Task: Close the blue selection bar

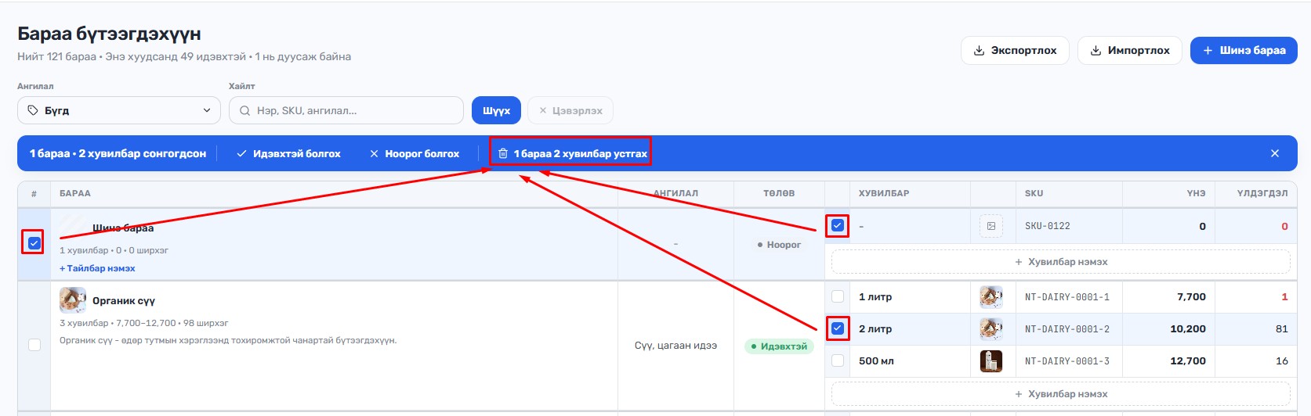Action: pyautogui.click(x=1275, y=153)
